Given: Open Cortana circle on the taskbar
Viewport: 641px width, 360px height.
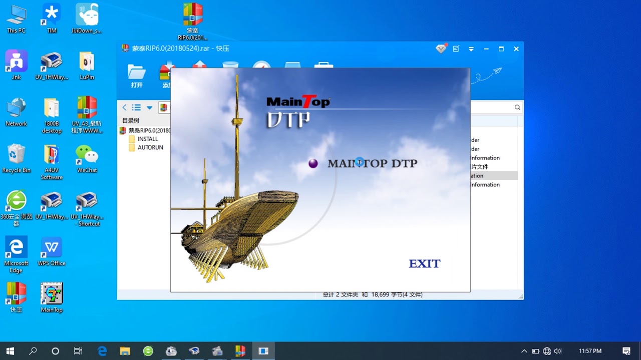Looking at the screenshot, I should (x=56, y=351).
